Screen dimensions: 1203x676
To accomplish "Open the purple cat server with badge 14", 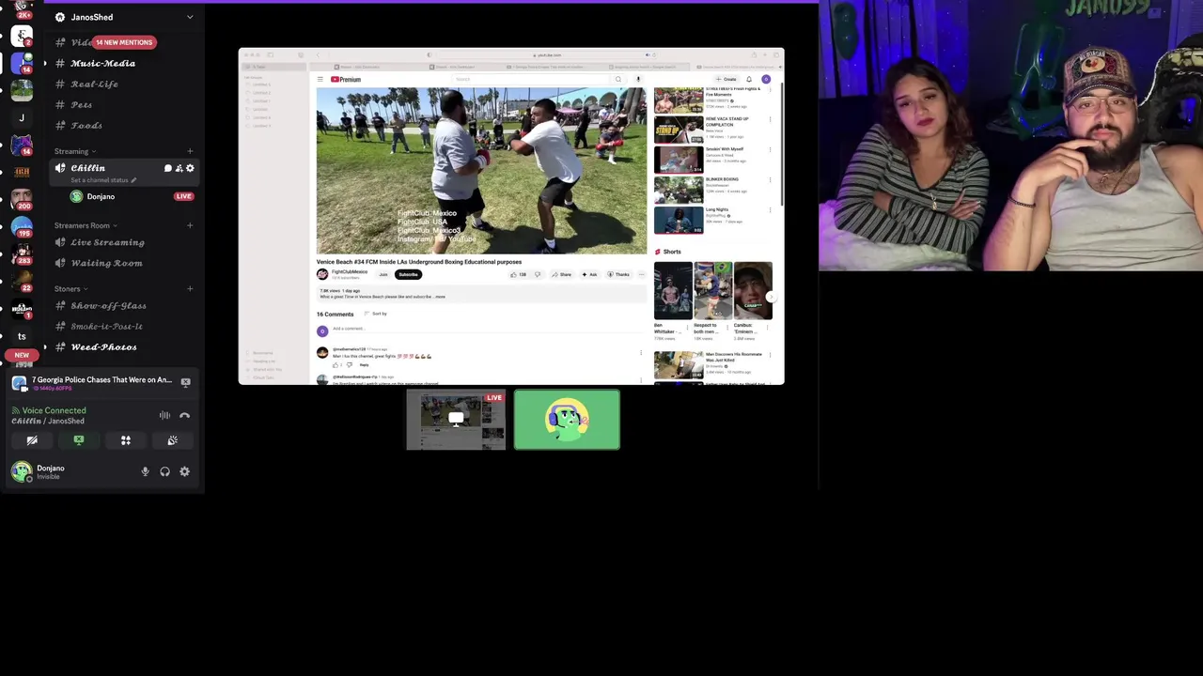I will coord(22,146).
